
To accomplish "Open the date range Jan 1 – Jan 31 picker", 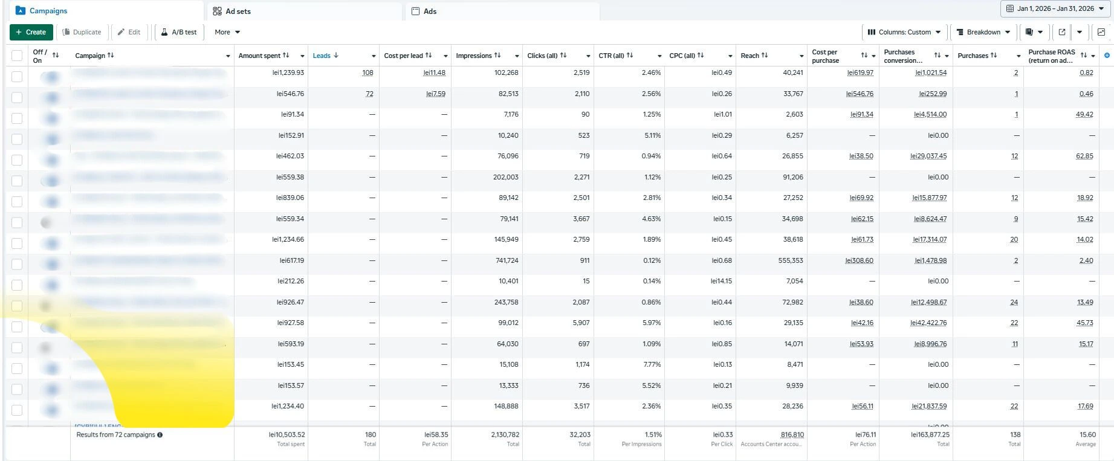I will point(1055,9).
